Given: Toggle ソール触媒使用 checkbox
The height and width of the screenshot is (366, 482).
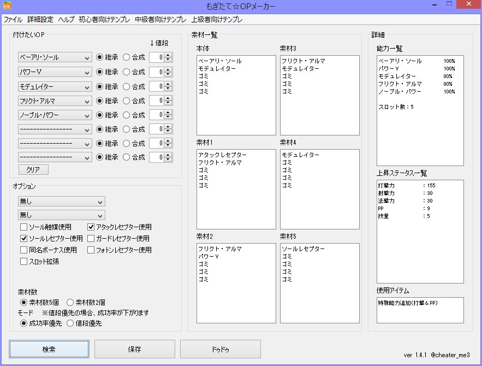Looking at the screenshot, I should [45, 227].
